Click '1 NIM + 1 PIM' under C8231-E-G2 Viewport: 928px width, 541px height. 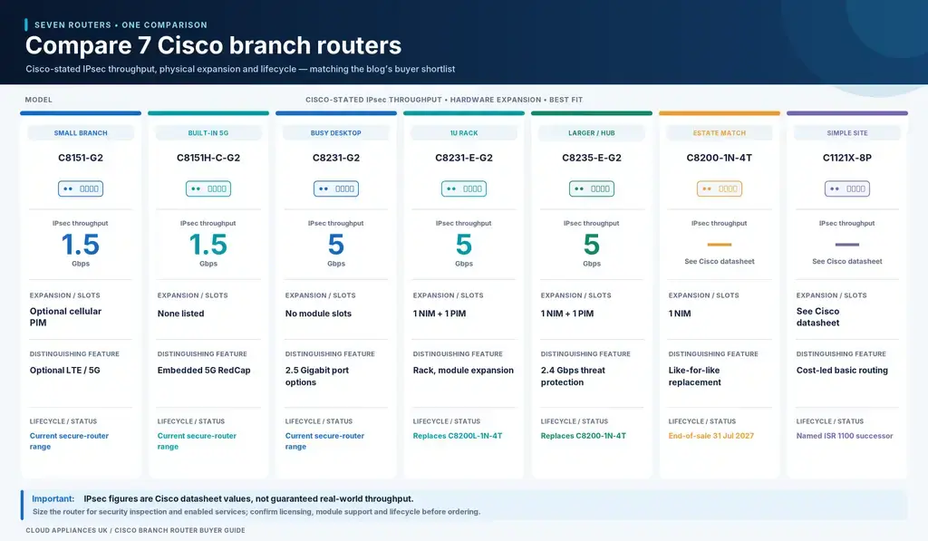(x=440, y=314)
